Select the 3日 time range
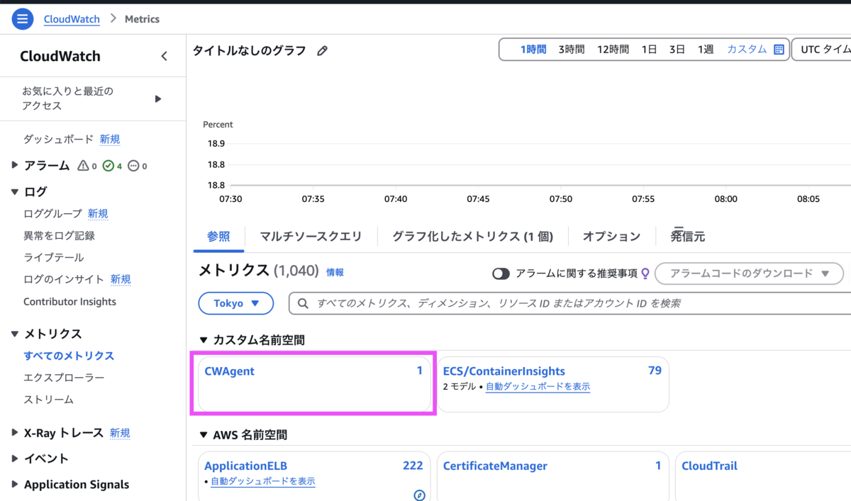This screenshot has height=501, width=851. [677, 50]
